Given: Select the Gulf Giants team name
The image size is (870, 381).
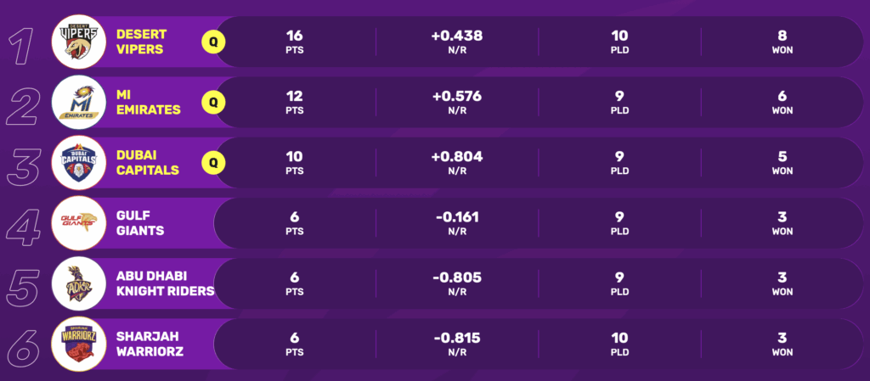Looking at the screenshot, I should (x=139, y=222).
